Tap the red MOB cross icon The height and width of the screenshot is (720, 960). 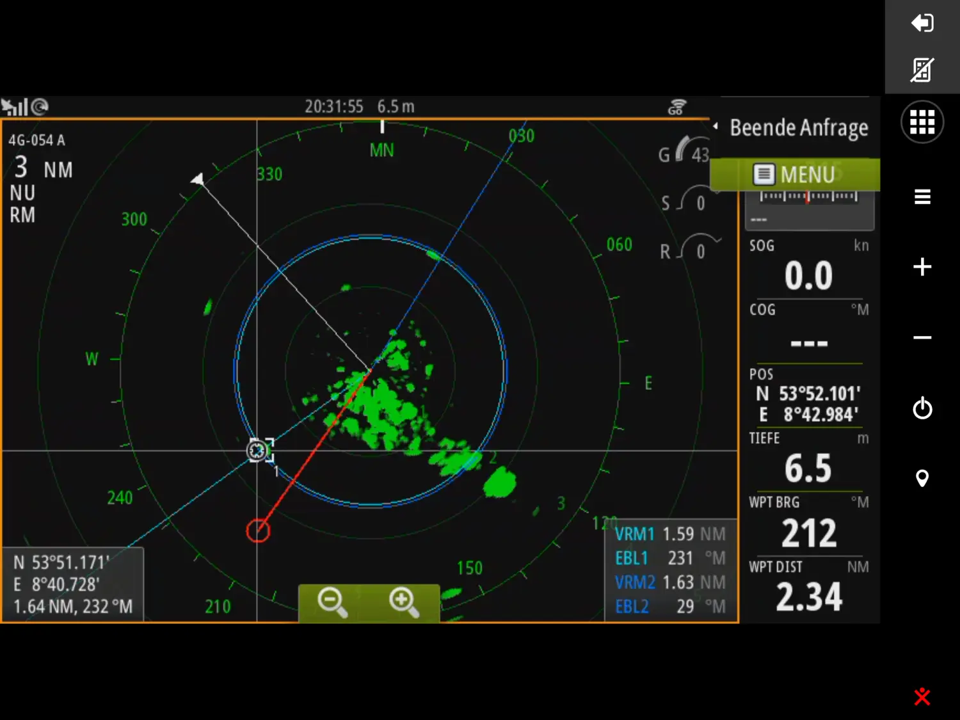[x=922, y=697]
